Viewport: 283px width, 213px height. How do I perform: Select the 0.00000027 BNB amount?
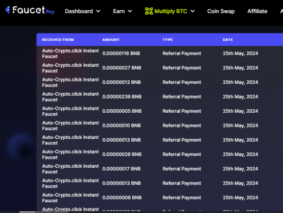pos(122,68)
